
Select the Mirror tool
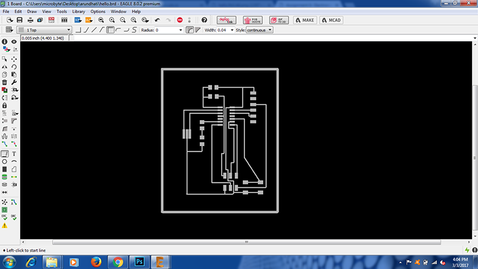point(5,67)
